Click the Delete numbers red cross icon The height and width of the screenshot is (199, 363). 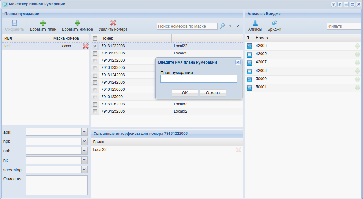tap(113, 23)
